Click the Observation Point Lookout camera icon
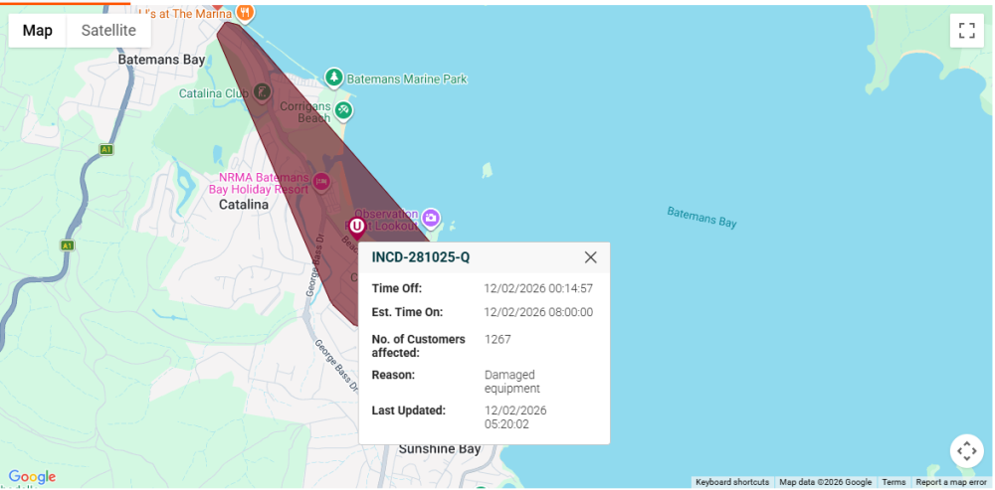The width and height of the screenshot is (995, 490). click(431, 217)
